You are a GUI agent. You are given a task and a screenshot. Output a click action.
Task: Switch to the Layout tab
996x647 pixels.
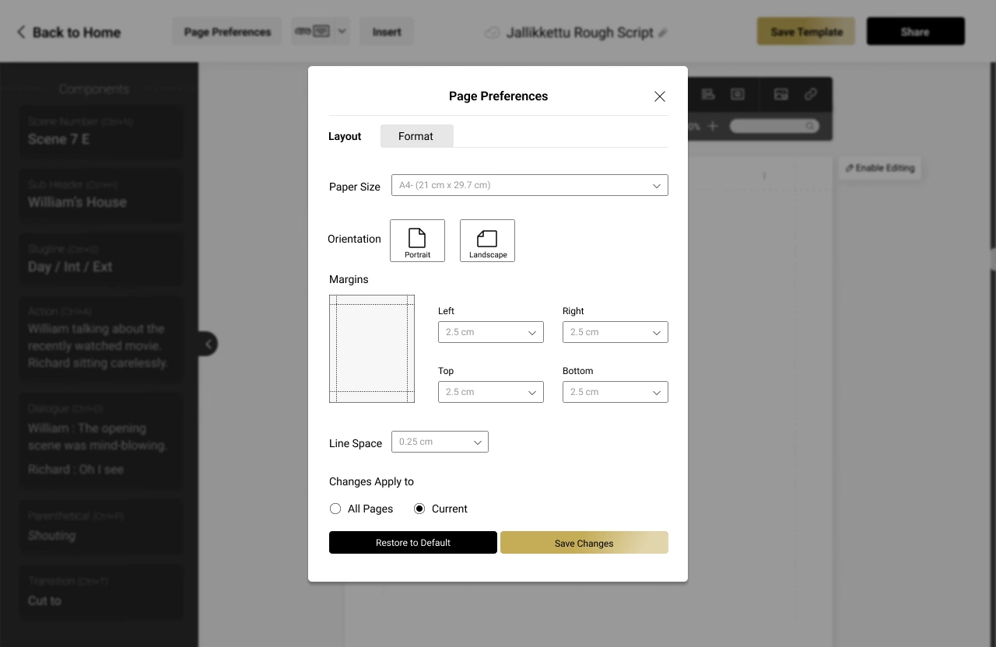click(345, 135)
